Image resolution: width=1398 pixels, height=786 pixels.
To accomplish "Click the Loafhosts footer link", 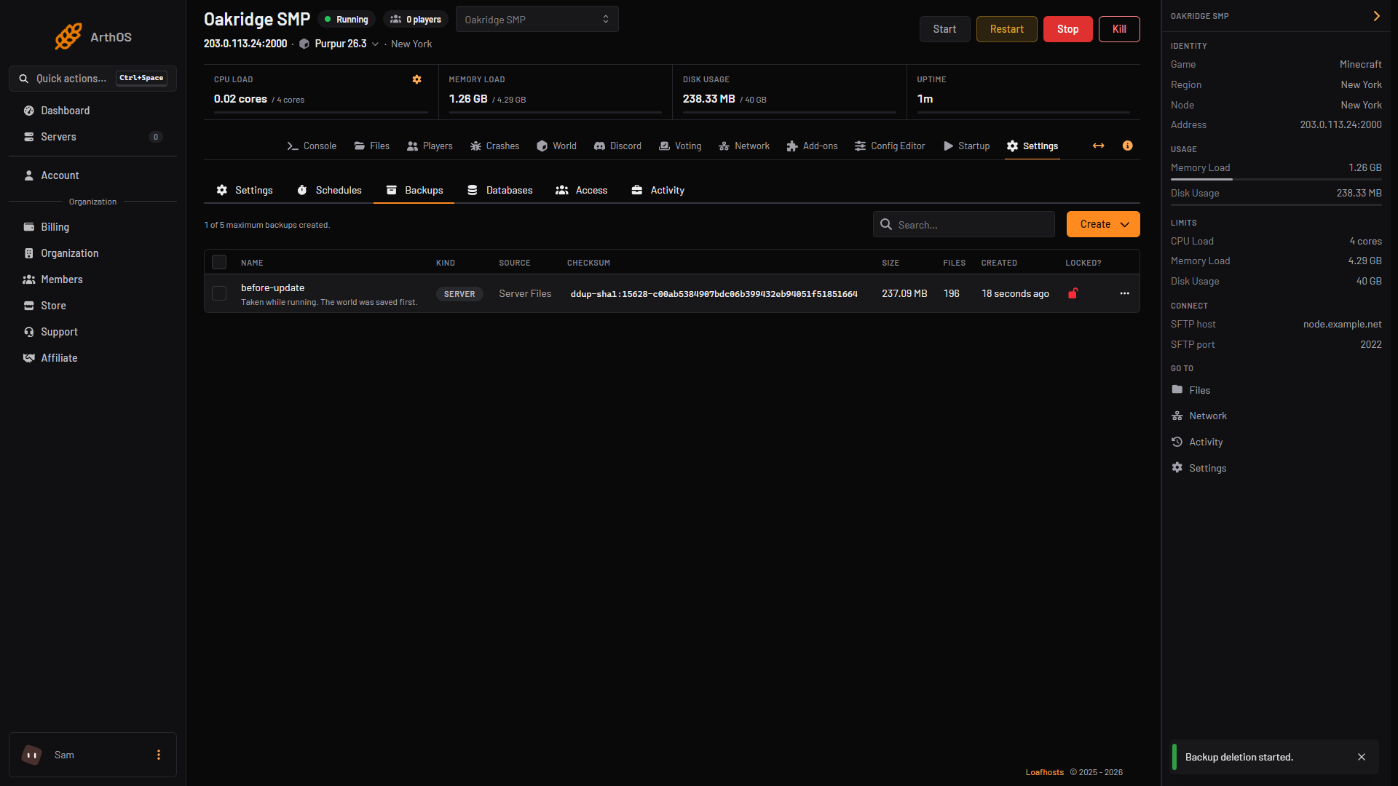I will coord(1044,772).
